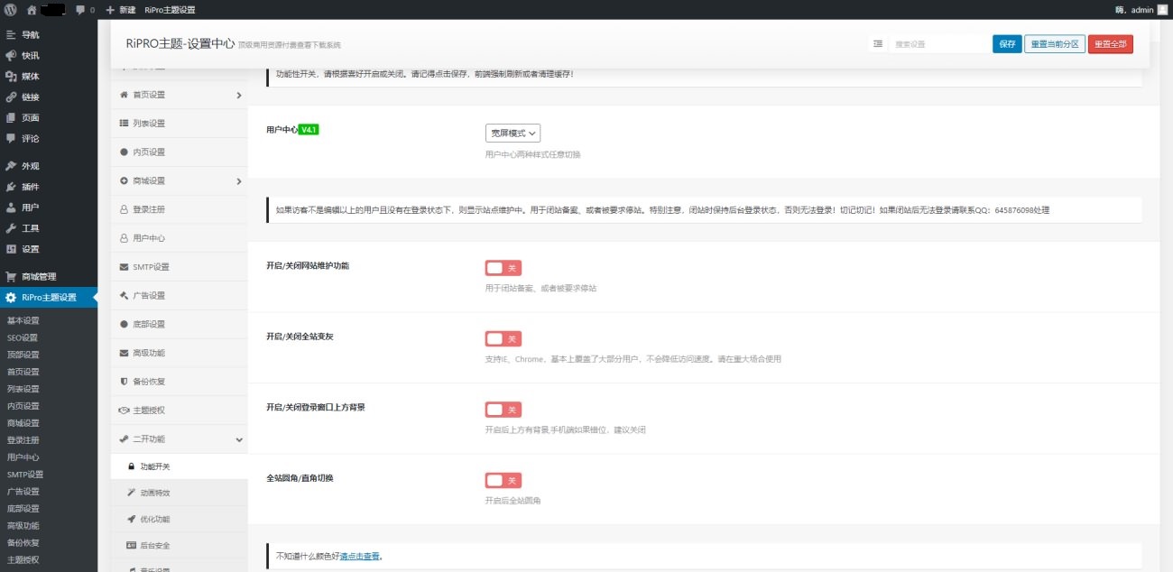
Task: Go to 登录注册 in the WordPress sidebar submenu
Action: click(x=23, y=440)
